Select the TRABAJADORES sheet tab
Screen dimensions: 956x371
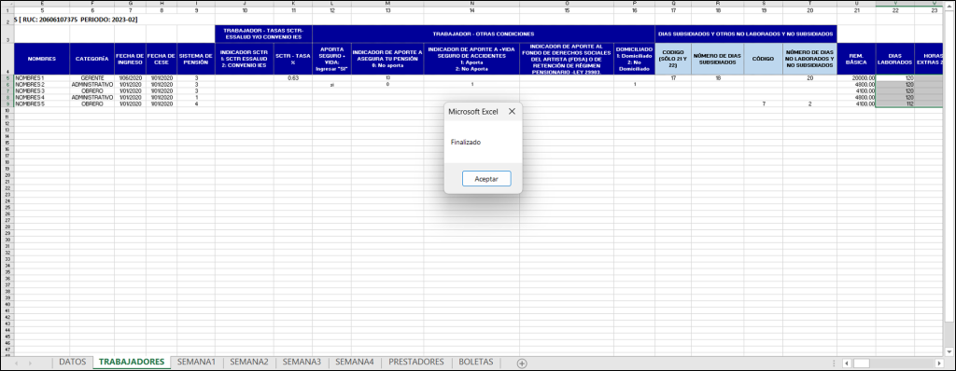132,362
